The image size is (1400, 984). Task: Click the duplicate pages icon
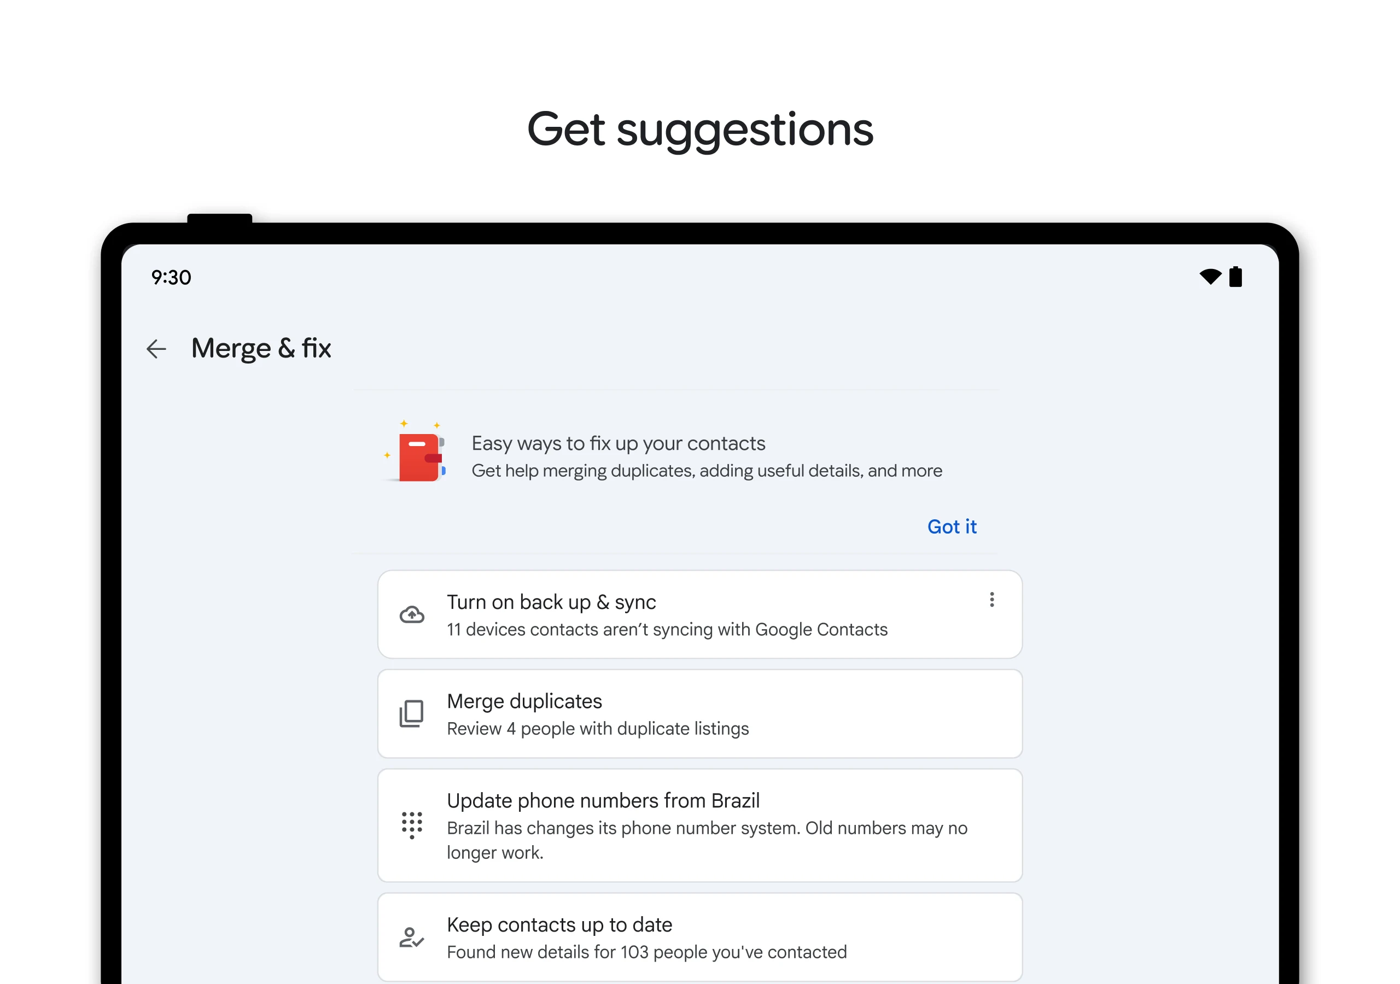pyautogui.click(x=412, y=713)
